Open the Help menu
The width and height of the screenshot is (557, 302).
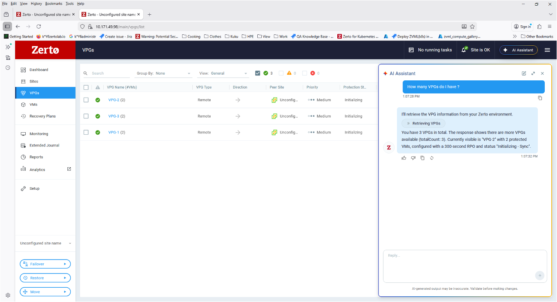point(80,4)
